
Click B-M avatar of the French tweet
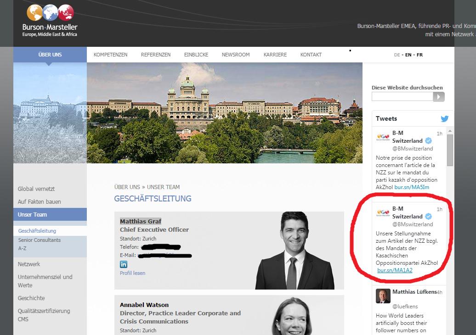tap(383, 137)
